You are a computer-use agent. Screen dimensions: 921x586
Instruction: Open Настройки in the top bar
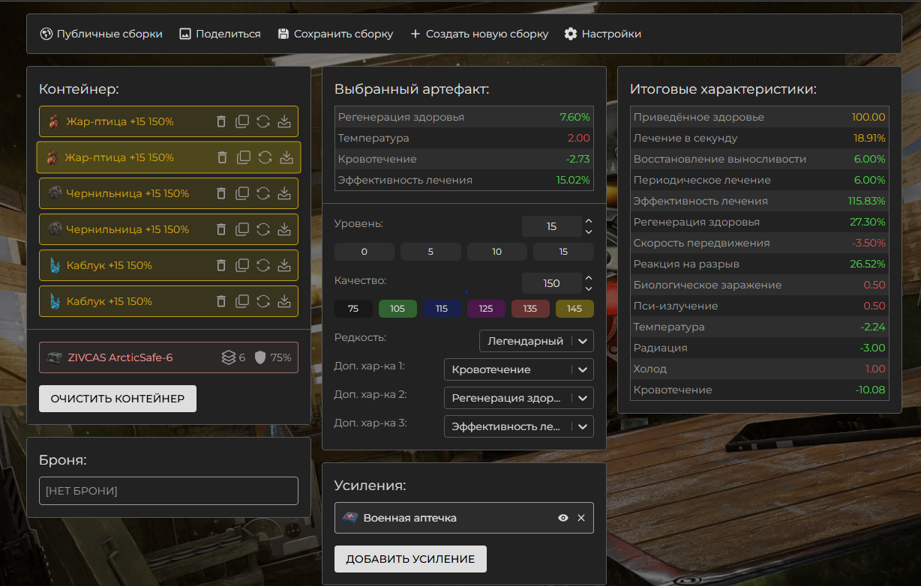(x=602, y=34)
